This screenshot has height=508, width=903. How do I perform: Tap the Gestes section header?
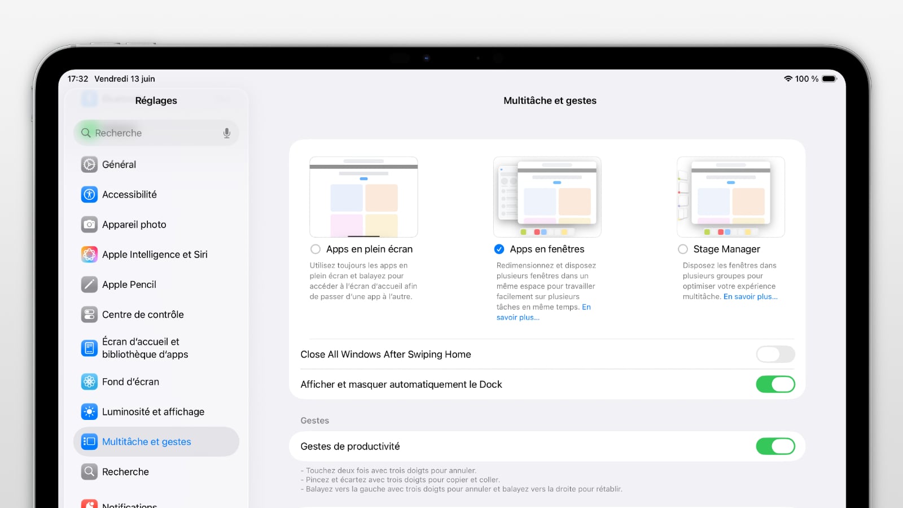315,421
